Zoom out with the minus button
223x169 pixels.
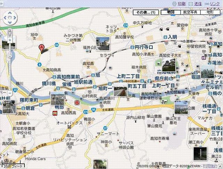tap(10, 93)
